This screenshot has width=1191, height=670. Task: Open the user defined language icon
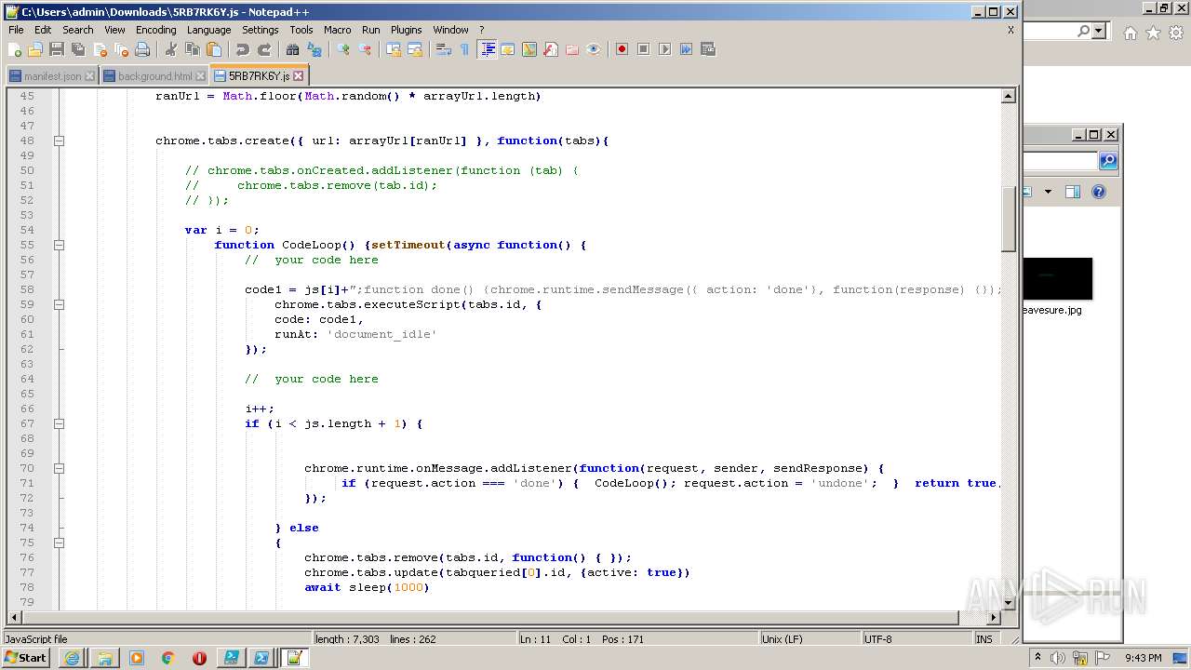[x=508, y=49]
